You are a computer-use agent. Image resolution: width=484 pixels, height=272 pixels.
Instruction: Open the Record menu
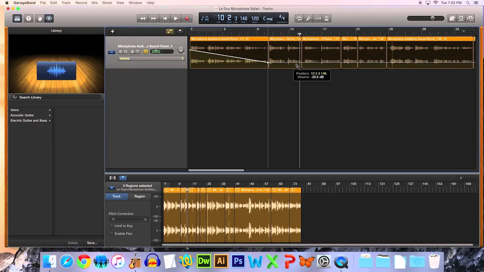81,3
